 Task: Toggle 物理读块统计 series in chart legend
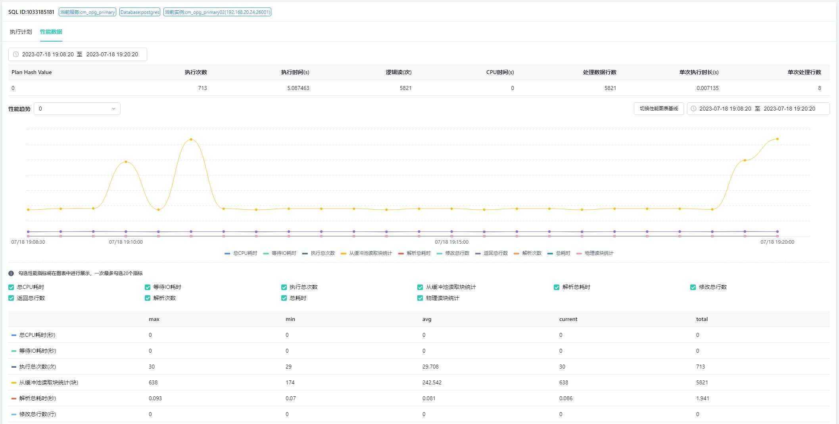(x=595, y=253)
